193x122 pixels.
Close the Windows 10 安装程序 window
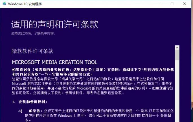click(184, 4)
